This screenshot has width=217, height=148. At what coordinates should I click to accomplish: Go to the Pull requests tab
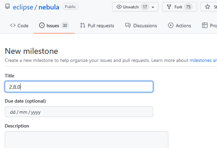tap(97, 26)
